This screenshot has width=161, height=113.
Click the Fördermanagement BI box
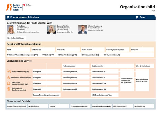point(76,77)
